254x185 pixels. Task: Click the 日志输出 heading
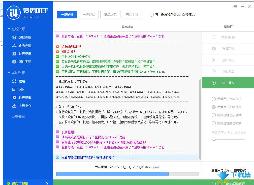pyautogui.click(x=128, y=26)
